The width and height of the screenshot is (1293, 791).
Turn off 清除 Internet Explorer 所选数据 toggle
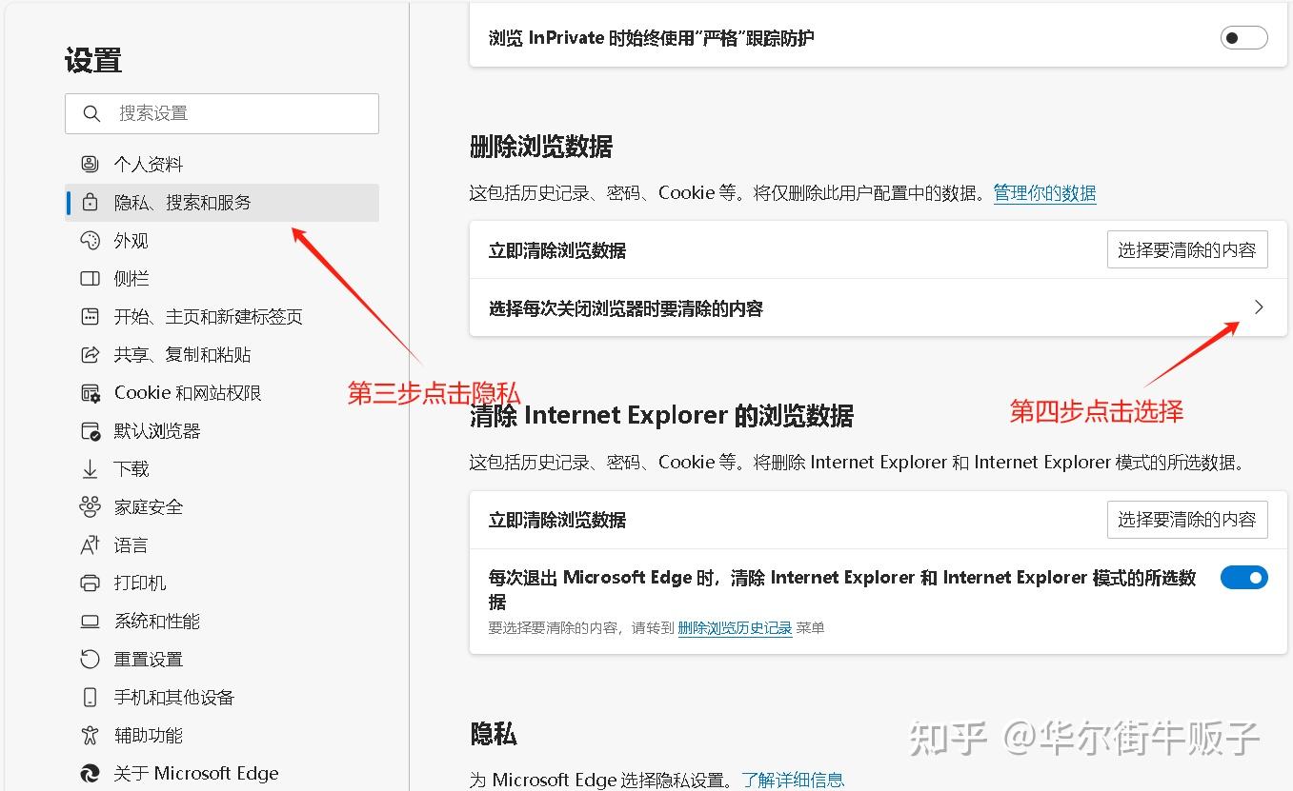(x=1243, y=578)
